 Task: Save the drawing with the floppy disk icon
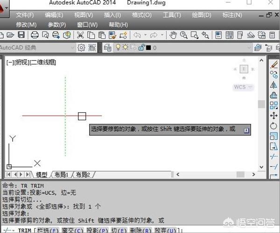(21, 35)
